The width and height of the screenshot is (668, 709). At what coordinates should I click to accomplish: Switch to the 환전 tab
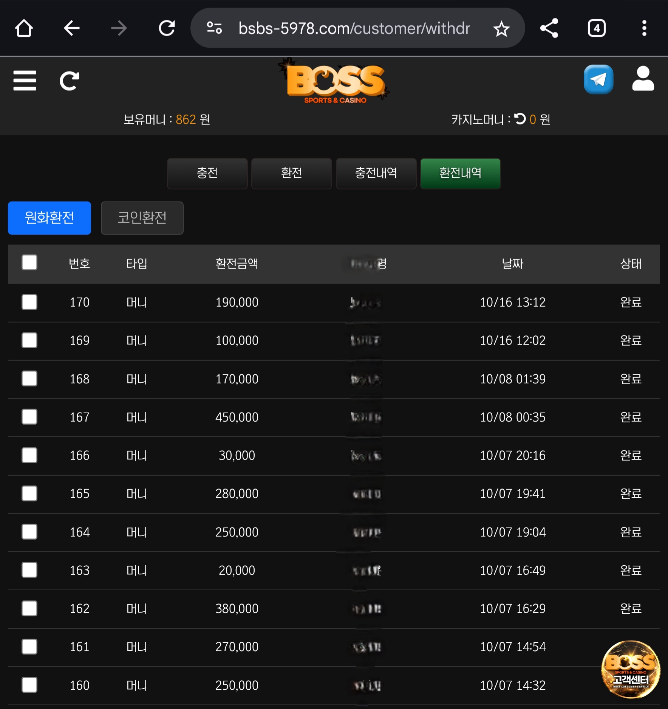click(x=291, y=173)
